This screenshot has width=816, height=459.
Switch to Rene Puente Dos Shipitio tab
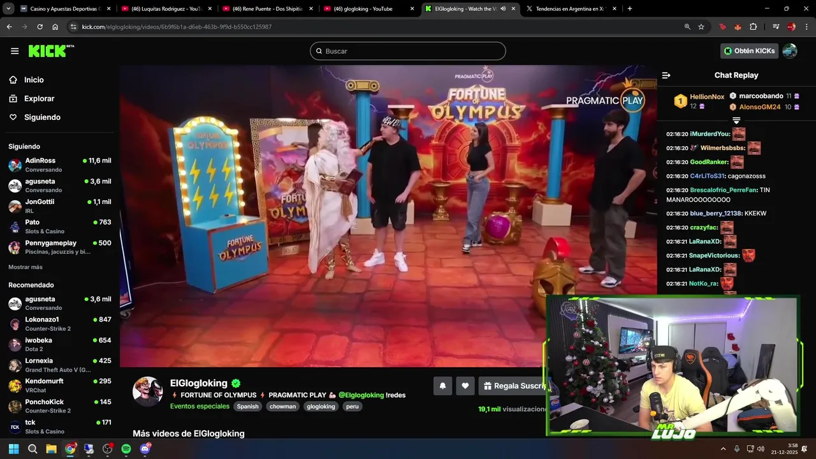268,9
